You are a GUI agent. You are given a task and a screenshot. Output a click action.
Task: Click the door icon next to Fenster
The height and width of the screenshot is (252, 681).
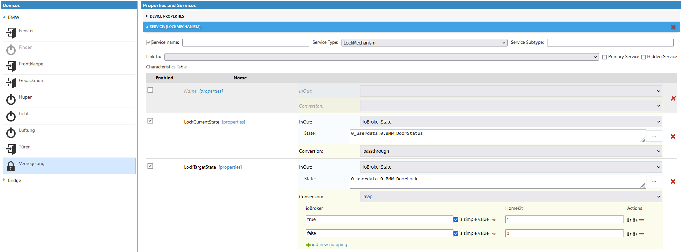click(11, 33)
